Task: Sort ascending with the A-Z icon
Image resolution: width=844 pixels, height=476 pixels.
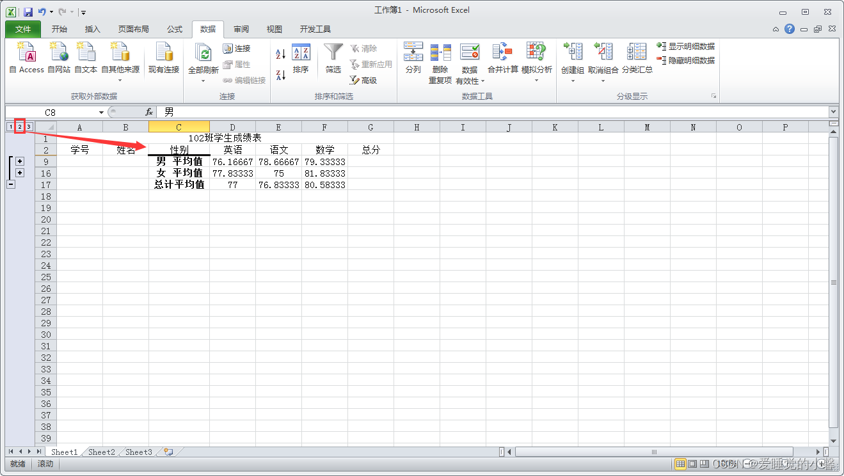Action: 281,54
